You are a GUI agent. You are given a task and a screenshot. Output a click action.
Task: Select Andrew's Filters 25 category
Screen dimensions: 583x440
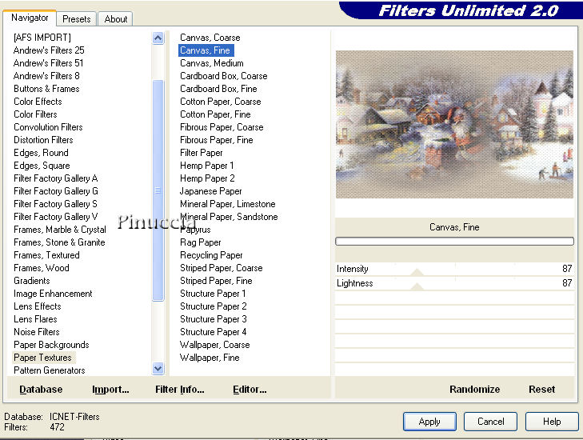[x=49, y=50]
